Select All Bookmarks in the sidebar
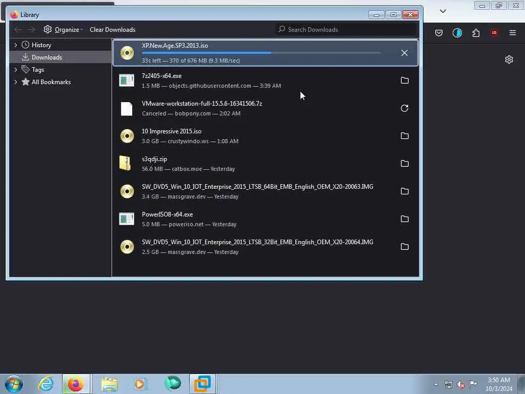The width and height of the screenshot is (525, 394). click(x=51, y=82)
